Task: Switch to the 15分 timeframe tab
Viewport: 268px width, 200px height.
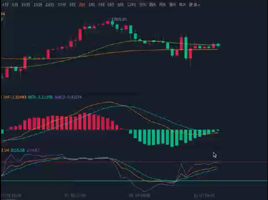Action: [x=38, y=5]
